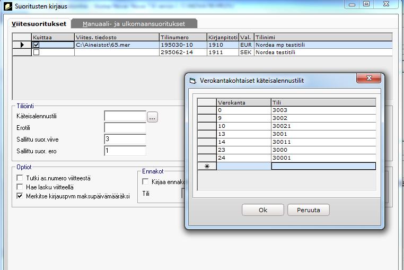This screenshot has height=270, width=404.
Task: Click the C:\Aineistot\65.mer file cell
Action: point(117,45)
